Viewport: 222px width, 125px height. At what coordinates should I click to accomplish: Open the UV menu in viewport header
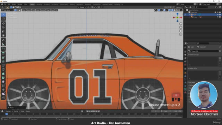pyautogui.click(x=57, y=10)
